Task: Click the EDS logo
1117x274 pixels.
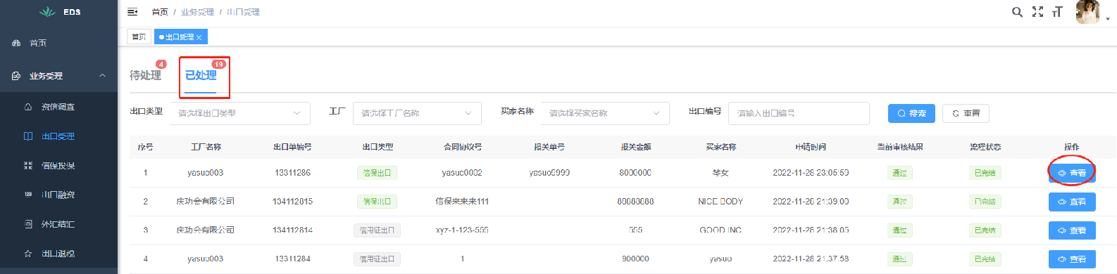Action: pyautogui.click(x=60, y=12)
